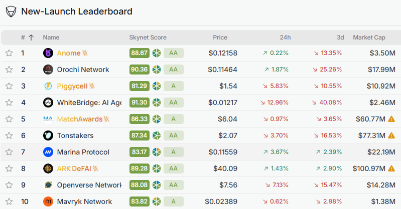Sort the table by Market Cap

369,37
